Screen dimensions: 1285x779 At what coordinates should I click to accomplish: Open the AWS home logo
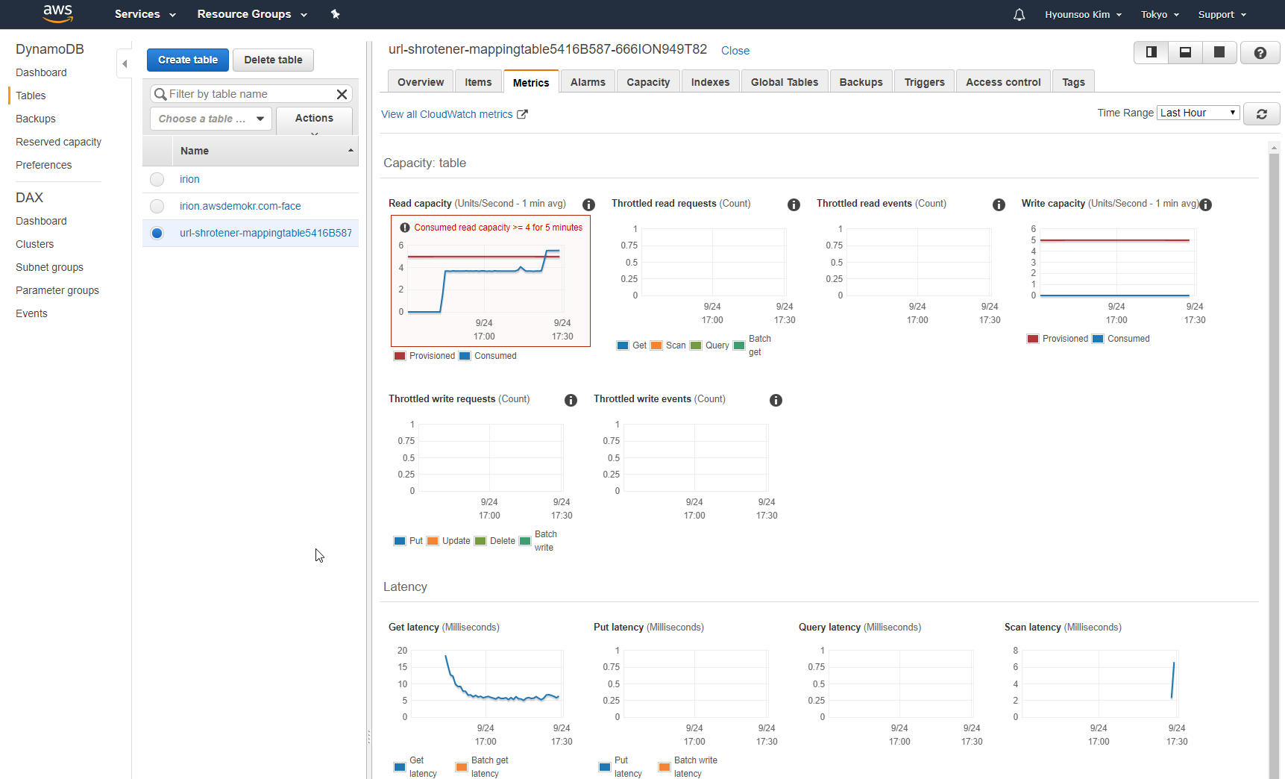(x=57, y=13)
